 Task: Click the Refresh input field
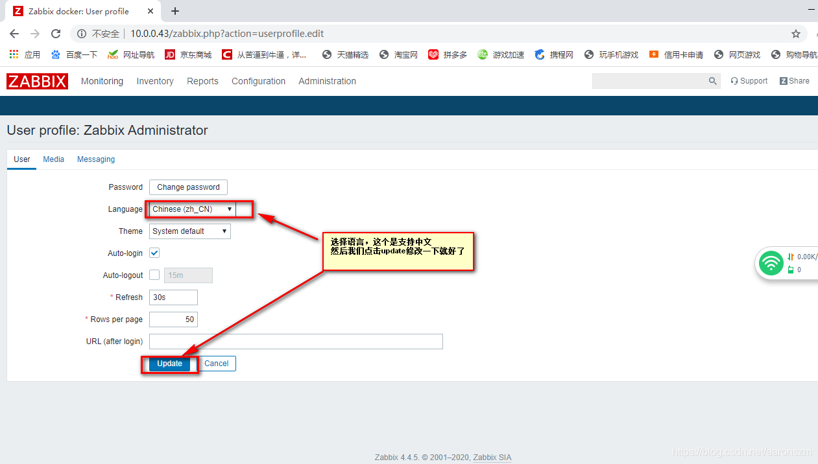(173, 297)
